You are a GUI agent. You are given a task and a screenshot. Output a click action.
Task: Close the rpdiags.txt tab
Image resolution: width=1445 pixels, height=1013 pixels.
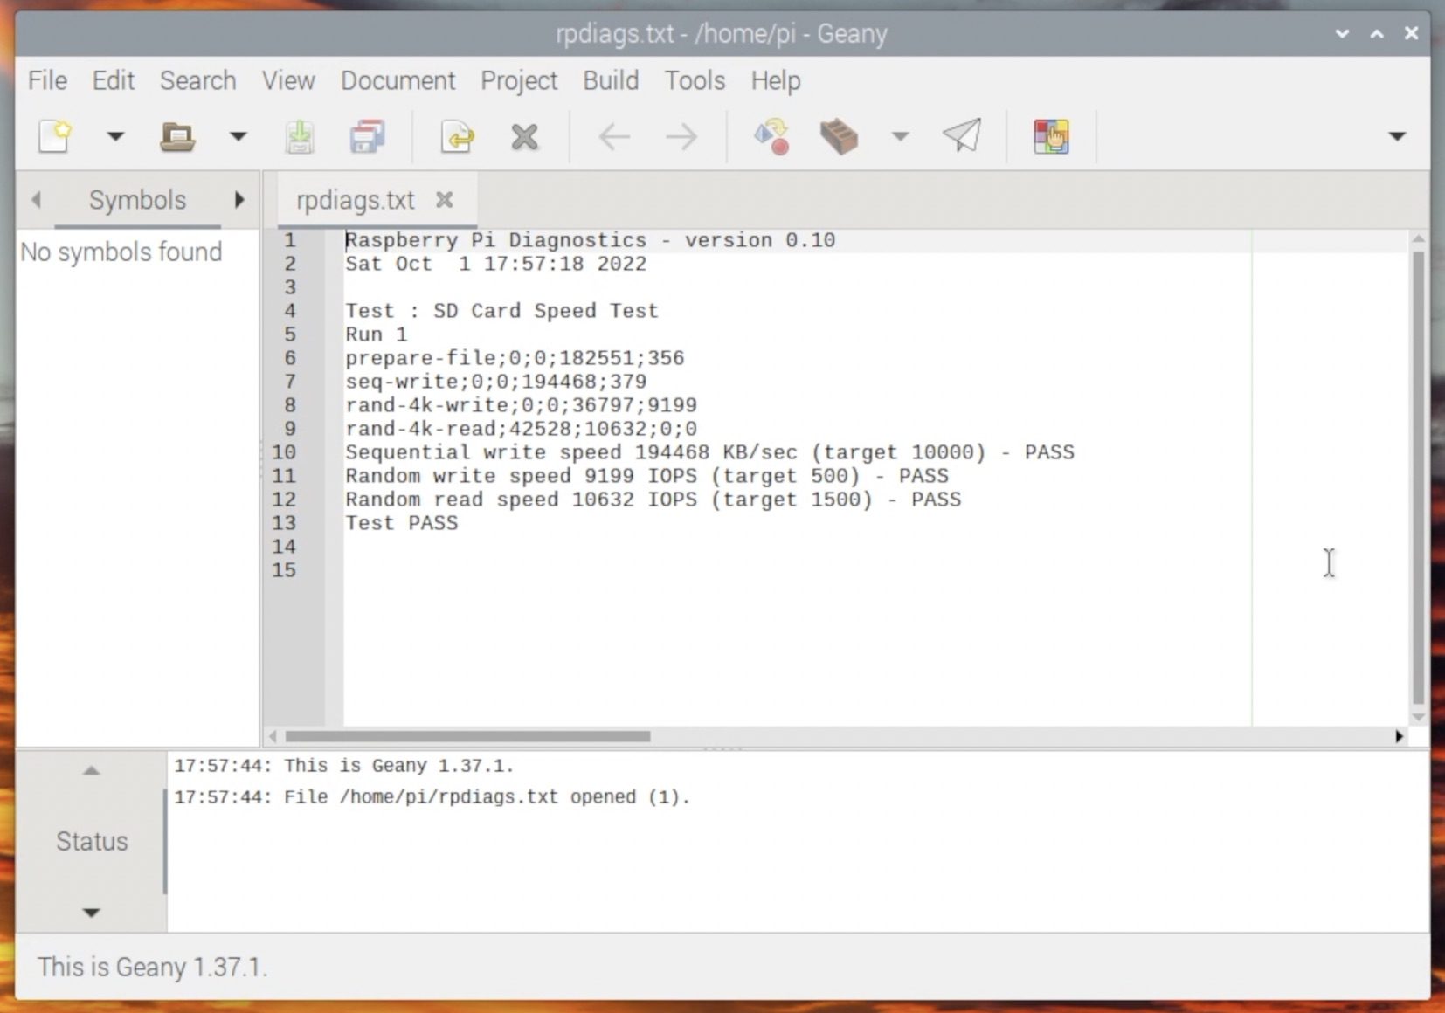[445, 200]
